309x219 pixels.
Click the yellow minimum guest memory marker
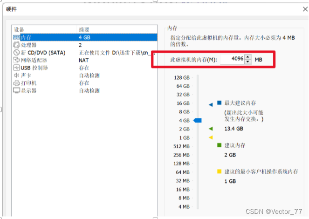coord(211,137)
